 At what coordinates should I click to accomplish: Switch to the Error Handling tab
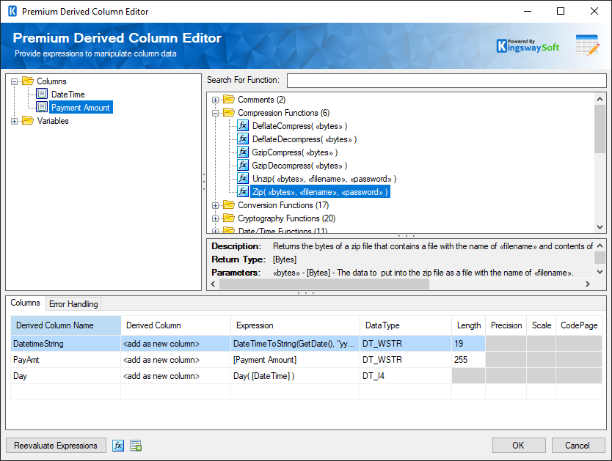(x=73, y=304)
